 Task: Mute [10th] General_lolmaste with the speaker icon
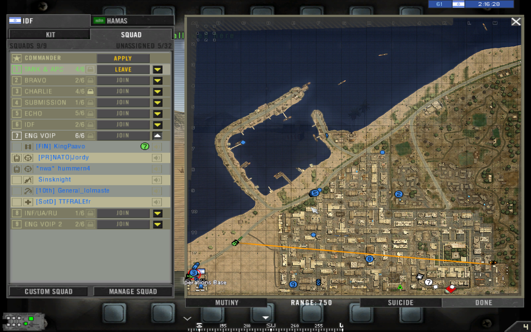(x=157, y=191)
